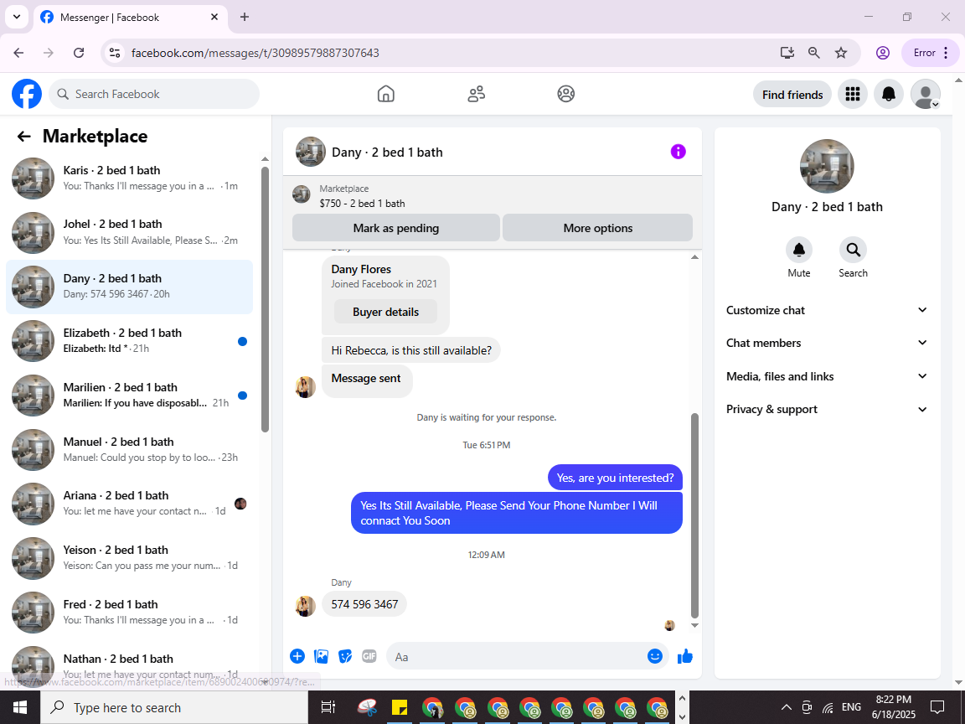Click the install app icon in address bar

[x=787, y=53]
